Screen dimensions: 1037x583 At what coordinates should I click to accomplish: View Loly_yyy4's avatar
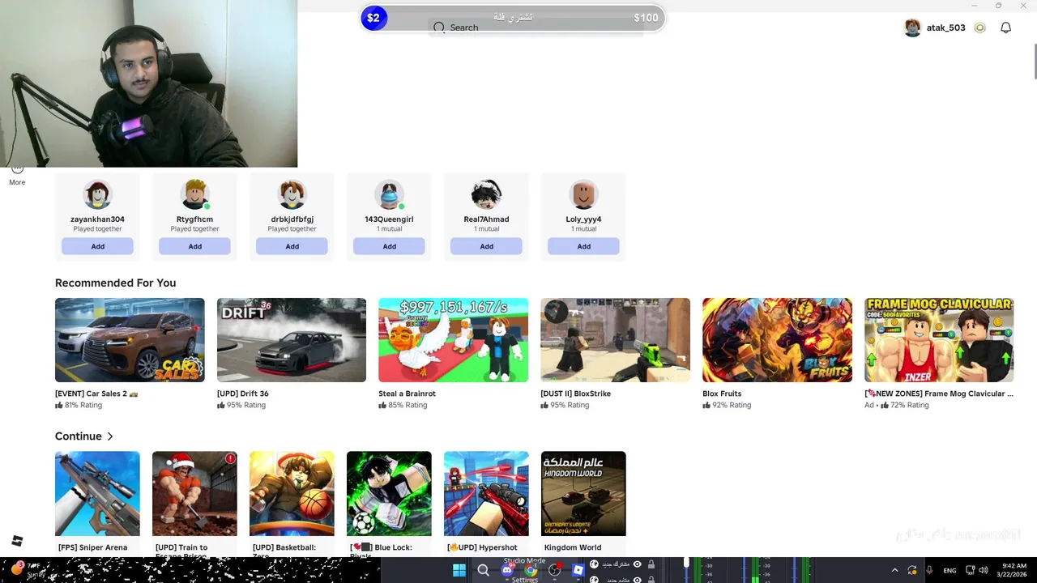point(583,195)
